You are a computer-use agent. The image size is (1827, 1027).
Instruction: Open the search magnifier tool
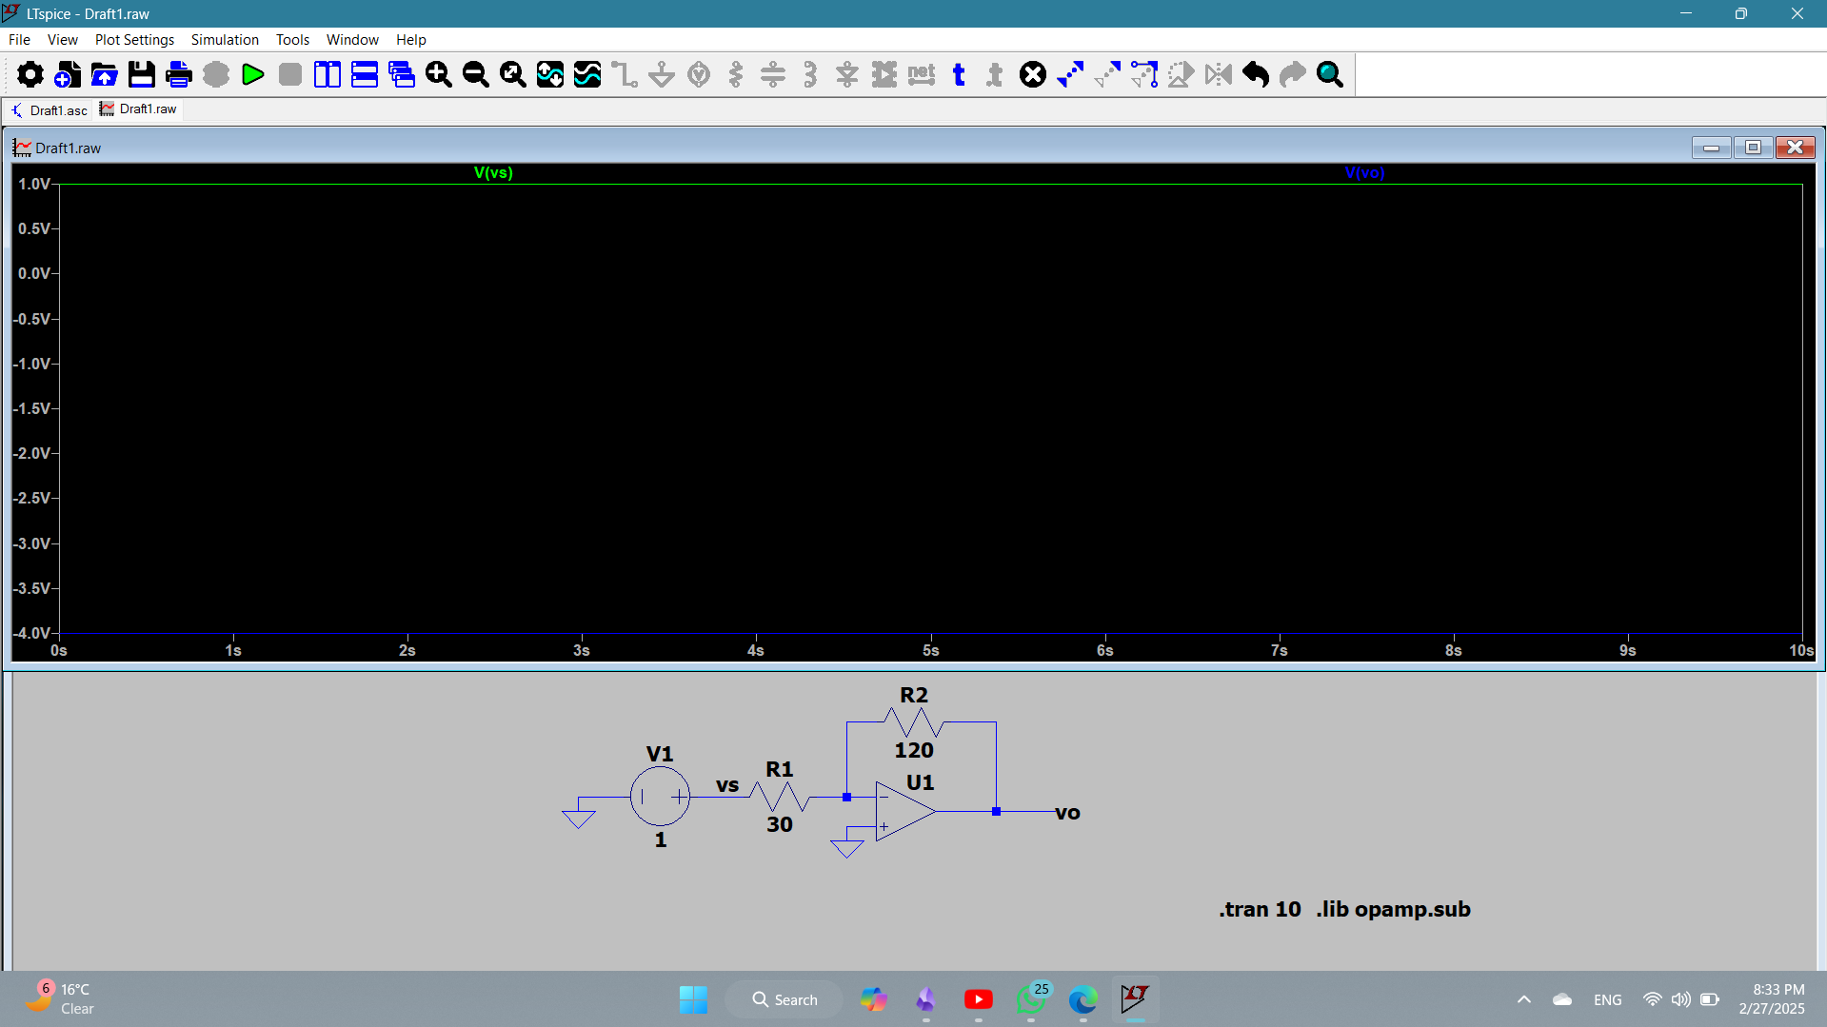(x=1330, y=74)
